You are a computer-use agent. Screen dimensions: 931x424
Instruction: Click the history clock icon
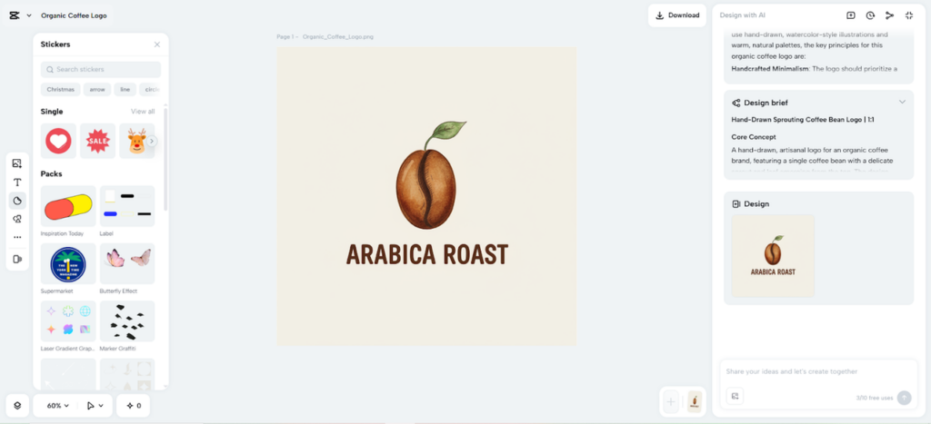pyautogui.click(x=870, y=15)
